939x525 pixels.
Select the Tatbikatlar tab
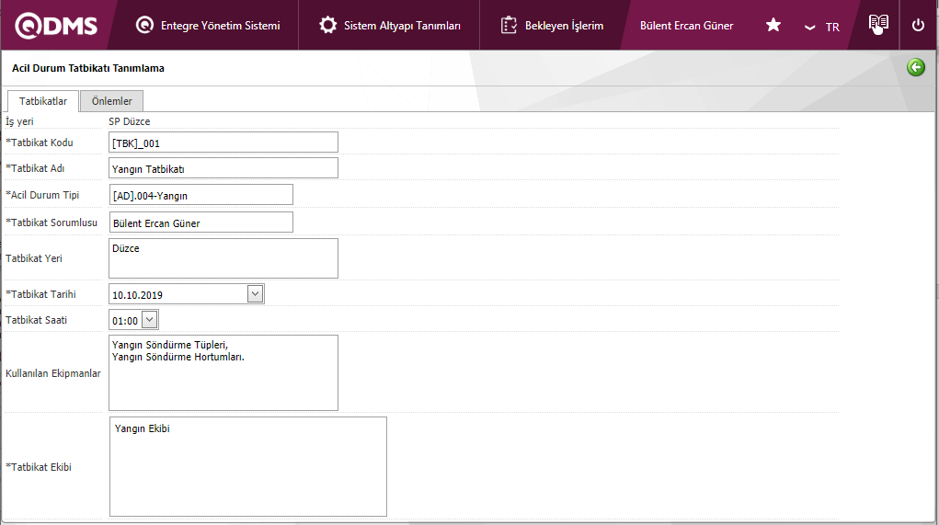(43, 101)
